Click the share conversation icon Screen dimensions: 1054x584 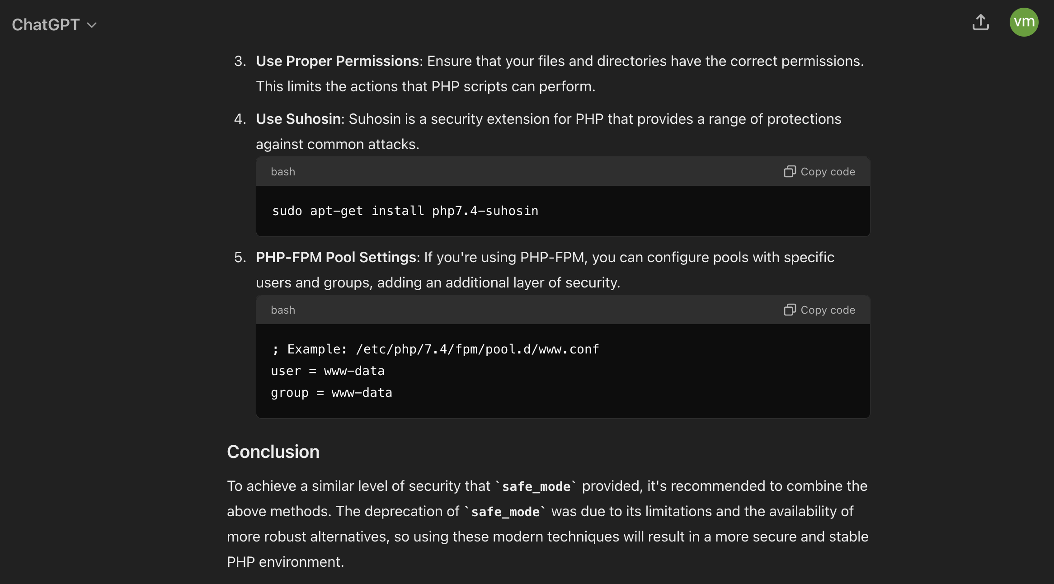point(980,22)
